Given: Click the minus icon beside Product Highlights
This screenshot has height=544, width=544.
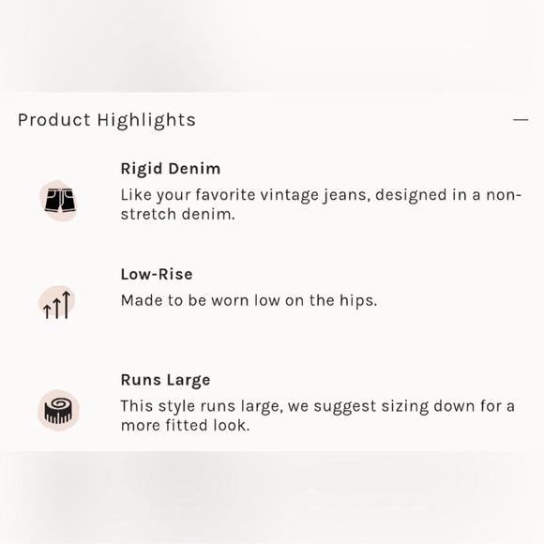Looking at the screenshot, I should pyautogui.click(x=521, y=120).
